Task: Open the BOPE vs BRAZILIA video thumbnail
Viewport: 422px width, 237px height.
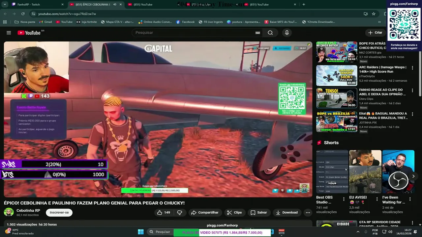Action: click(x=337, y=122)
